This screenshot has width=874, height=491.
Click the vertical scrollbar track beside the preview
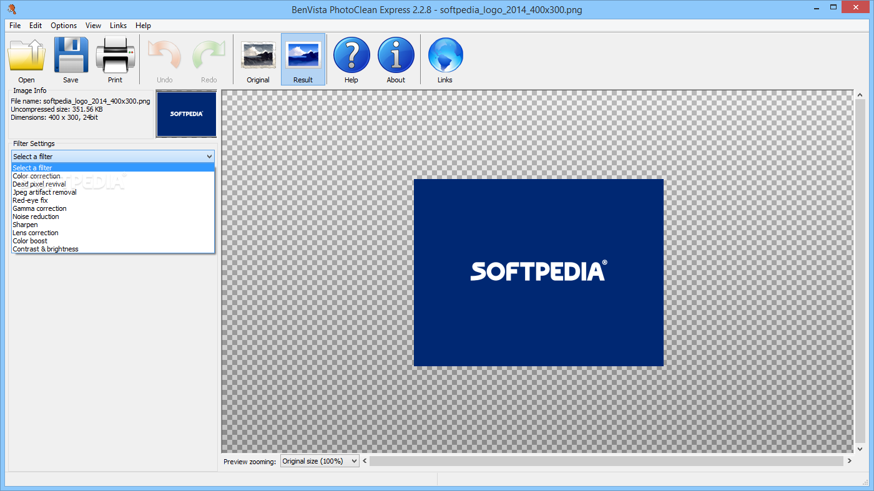860,271
